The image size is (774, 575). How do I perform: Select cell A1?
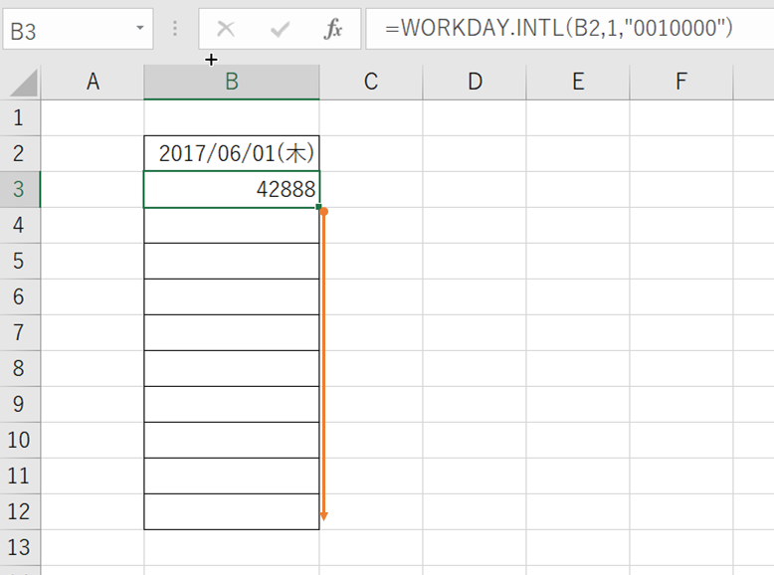coord(93,118)
